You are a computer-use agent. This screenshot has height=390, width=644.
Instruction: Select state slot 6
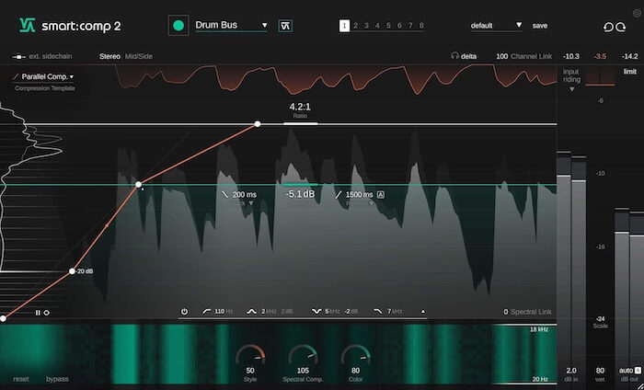click(x=399, y=26)
